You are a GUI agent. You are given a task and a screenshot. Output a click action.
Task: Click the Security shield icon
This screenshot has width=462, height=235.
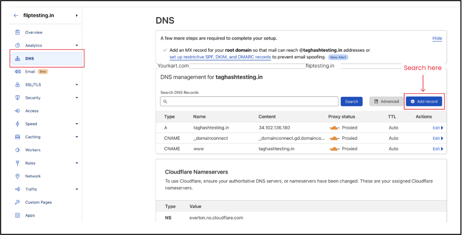(x=18, y=98)
